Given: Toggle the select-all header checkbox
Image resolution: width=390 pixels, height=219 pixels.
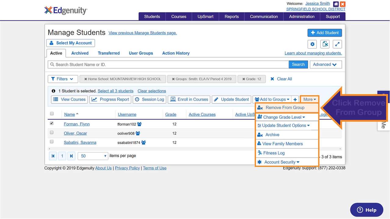Looking at the screenshot, I should (x=52, y=114).
